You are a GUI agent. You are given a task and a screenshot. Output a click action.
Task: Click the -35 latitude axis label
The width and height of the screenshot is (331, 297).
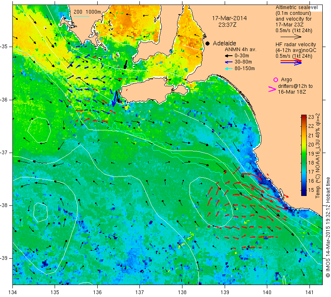pyautogui.click(x=4, y=47)
